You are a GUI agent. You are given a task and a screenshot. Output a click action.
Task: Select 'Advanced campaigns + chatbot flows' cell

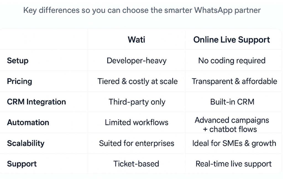(x=232, y=125)
